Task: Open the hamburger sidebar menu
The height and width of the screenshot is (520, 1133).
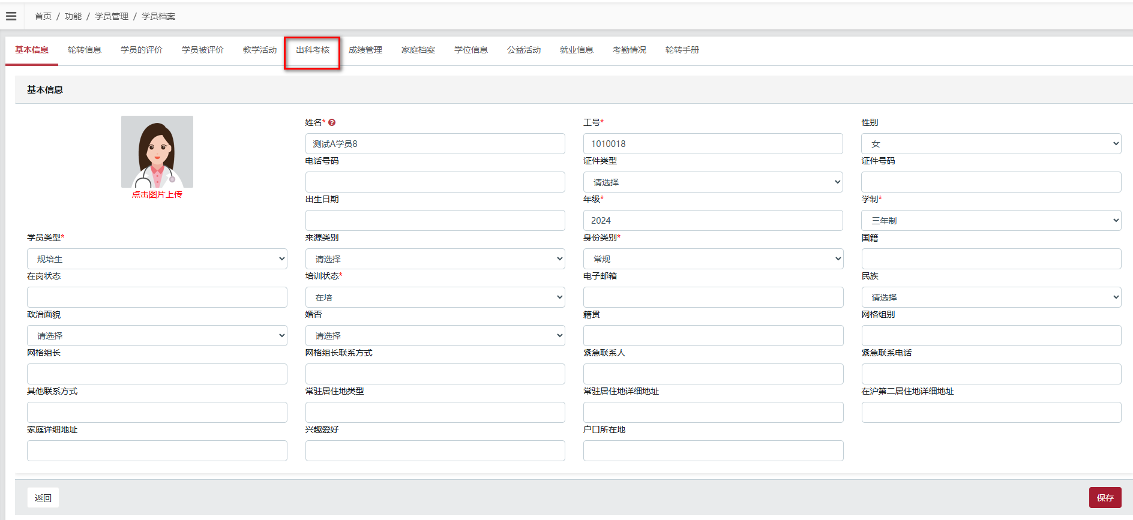Action: pyautogui.click(x=11, y=16)
